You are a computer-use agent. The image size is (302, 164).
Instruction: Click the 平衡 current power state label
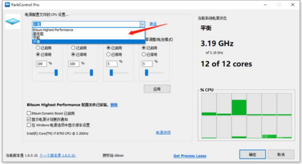206,28
